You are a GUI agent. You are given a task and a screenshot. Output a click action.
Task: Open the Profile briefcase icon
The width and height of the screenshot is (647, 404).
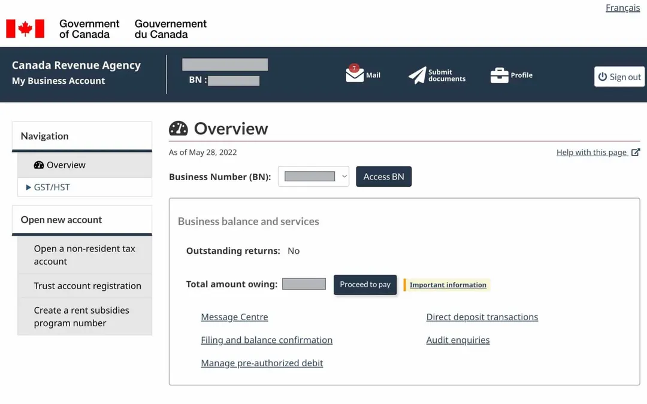click(499, 75)
